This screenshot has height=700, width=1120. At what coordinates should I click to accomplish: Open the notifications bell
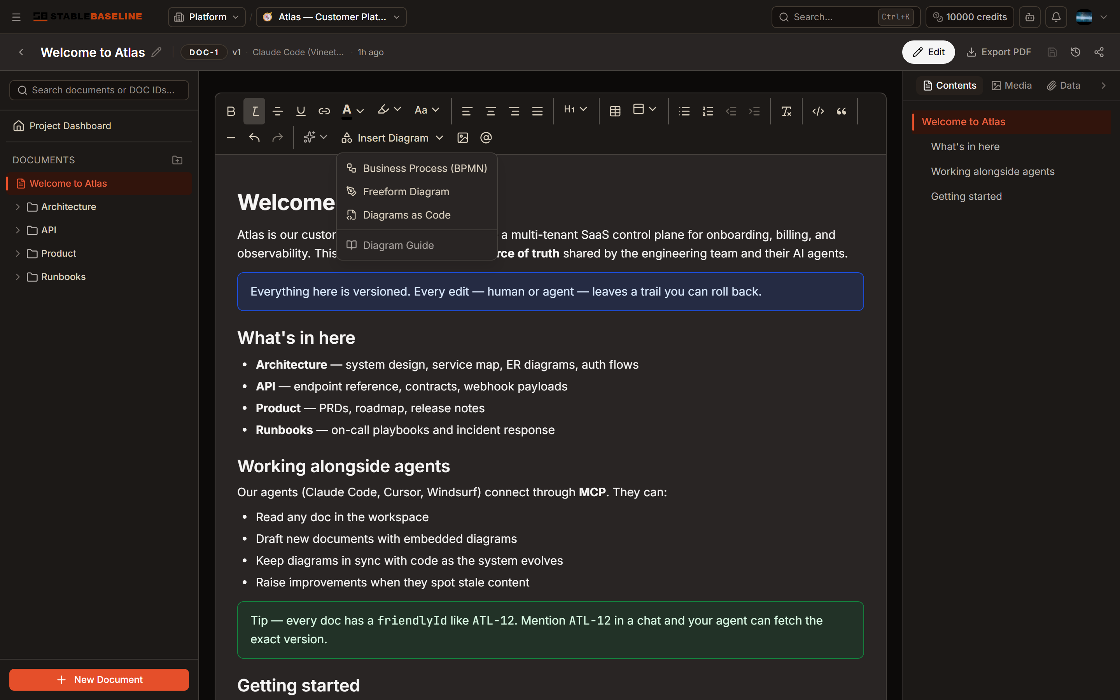tap(1056, 17)
